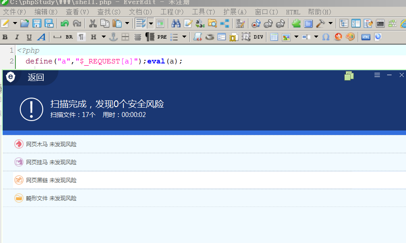Apply Italic formatting from toolbar
Viewport: 406px width, 243px height.
tap(17, 37)
